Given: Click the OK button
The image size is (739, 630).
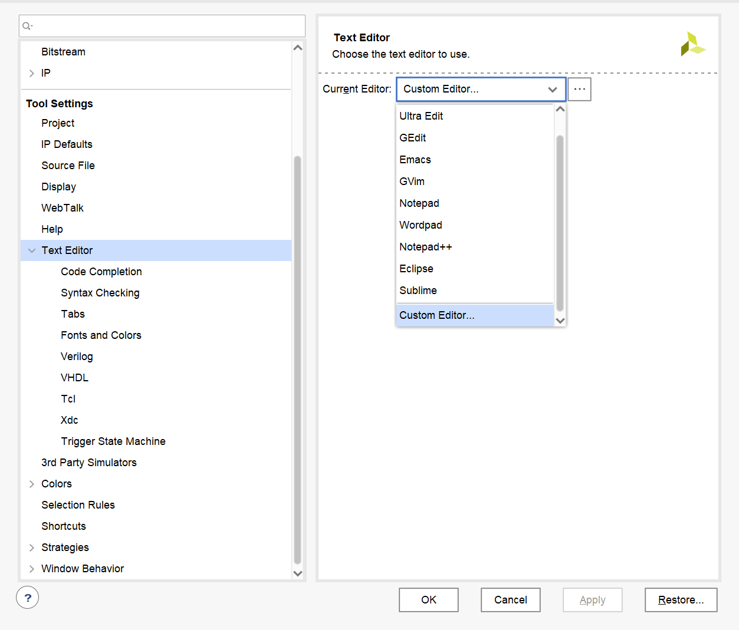Looking at the screenshot, I should 429,600.
